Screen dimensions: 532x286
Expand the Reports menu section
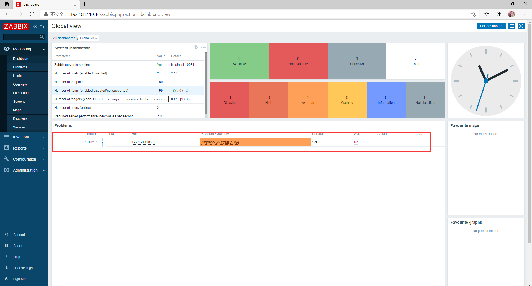coord(44,148)
